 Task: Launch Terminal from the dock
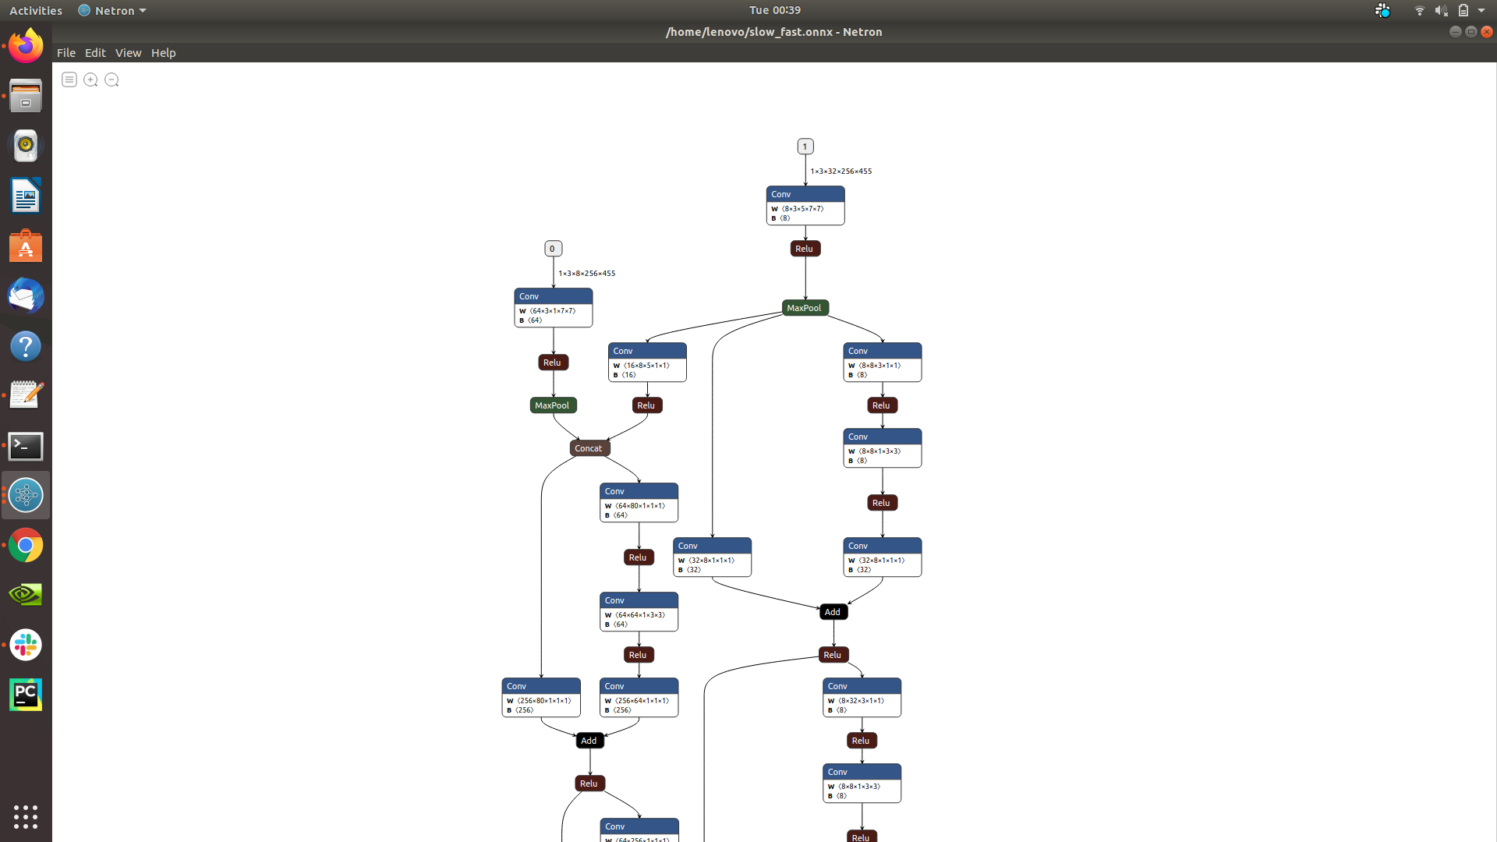tap(26, 446)
